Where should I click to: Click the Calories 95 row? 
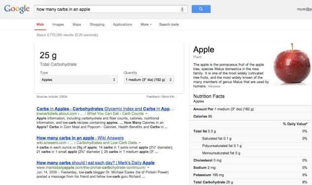point(250,116)
